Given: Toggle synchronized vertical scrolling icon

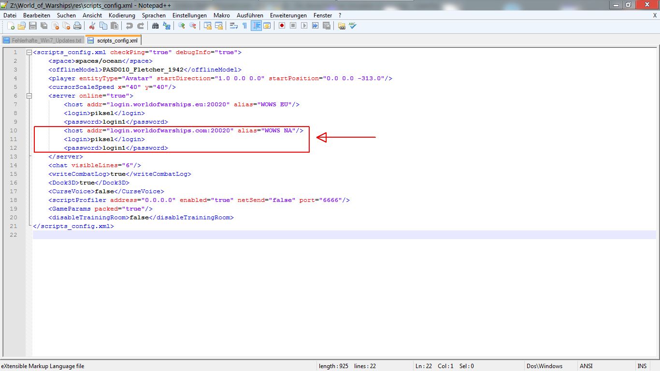Looking at the screenshot, I should point(208,26).
